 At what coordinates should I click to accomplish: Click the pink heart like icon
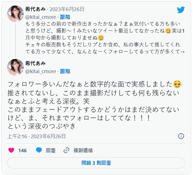click(11, 150)
